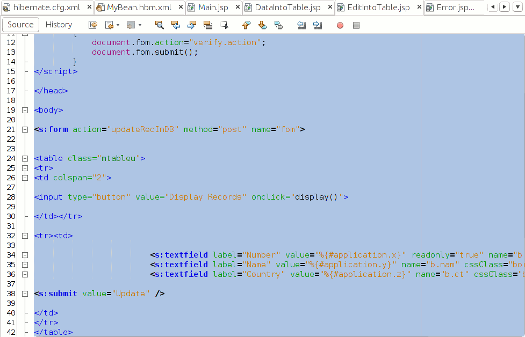Collapse the tr fold on line 25
Screen dimensions: 525x337
pyautogui.click(x=25, y=168)
